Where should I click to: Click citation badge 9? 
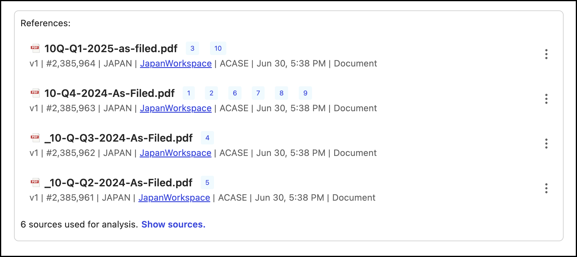coord(305,93)
